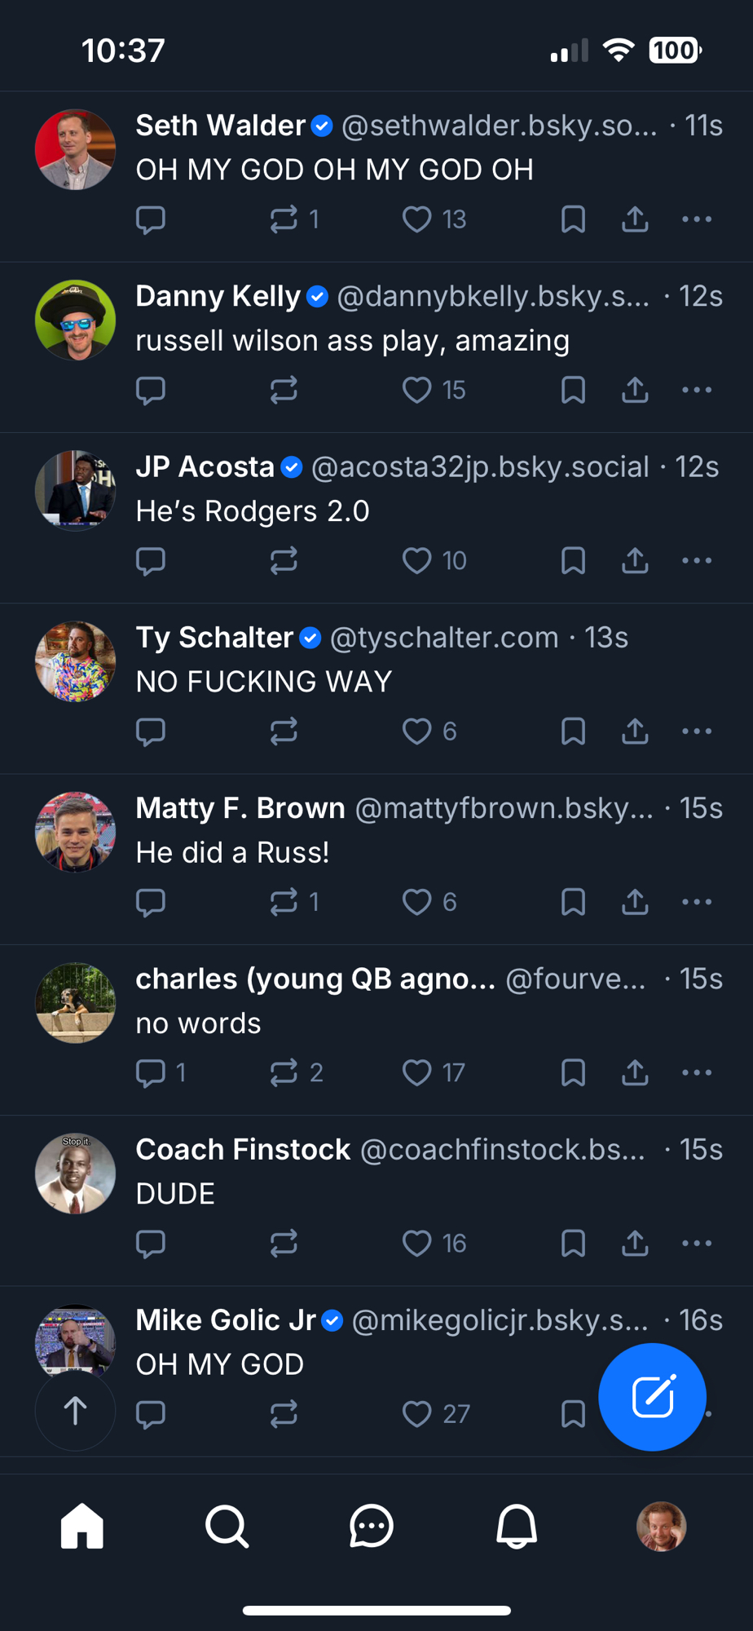Reply to Seth Walder's post
This screenshot has height=1631, width=753.
151,219
